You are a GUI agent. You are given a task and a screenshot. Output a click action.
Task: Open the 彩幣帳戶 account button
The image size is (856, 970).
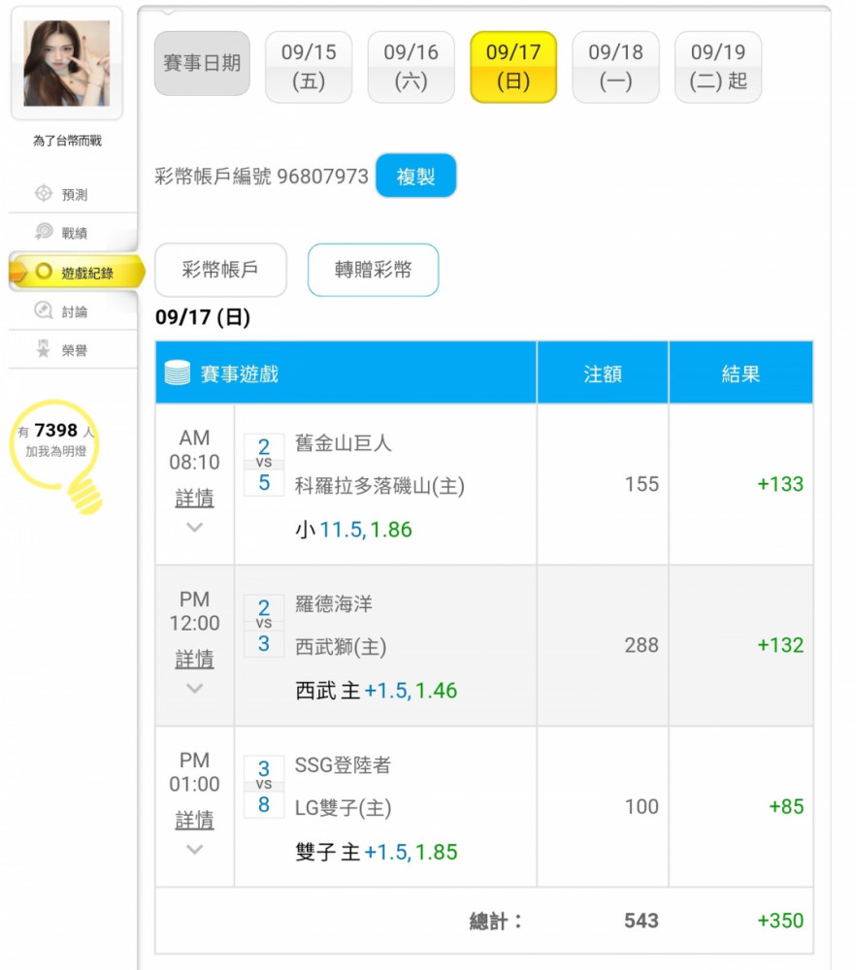coord(220,270)
